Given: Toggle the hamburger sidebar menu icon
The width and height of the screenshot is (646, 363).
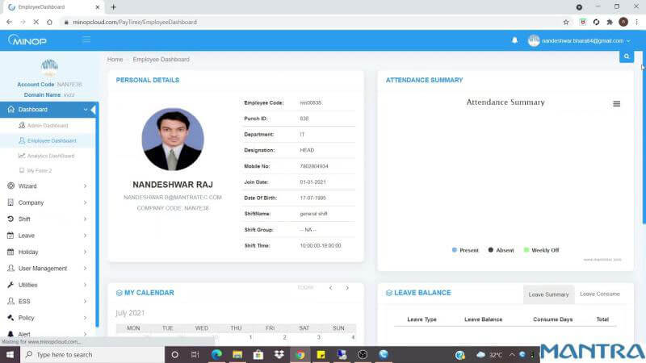Looking at the screenshot, I should click(x=86, y=40).
